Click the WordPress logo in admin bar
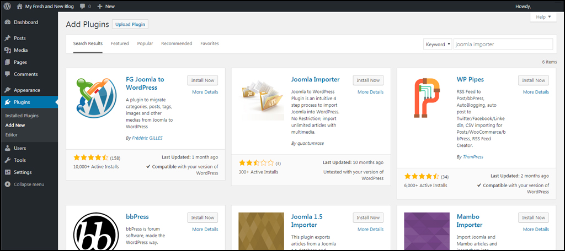565x251 pixels. (x=8, y=6)
